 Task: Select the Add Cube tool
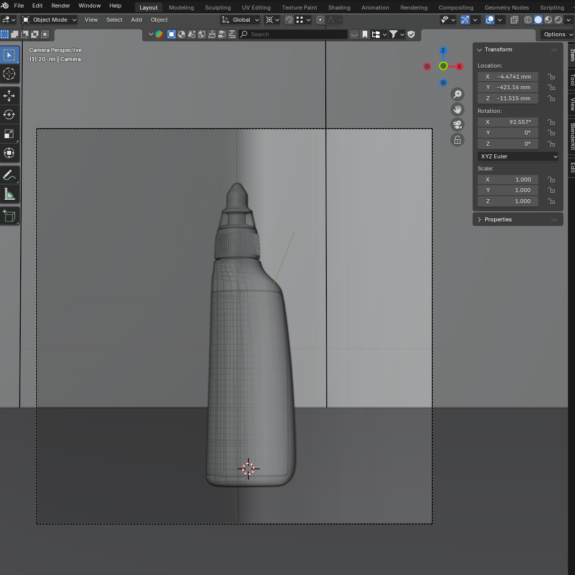pyautogui.click(x=9, y=216)
